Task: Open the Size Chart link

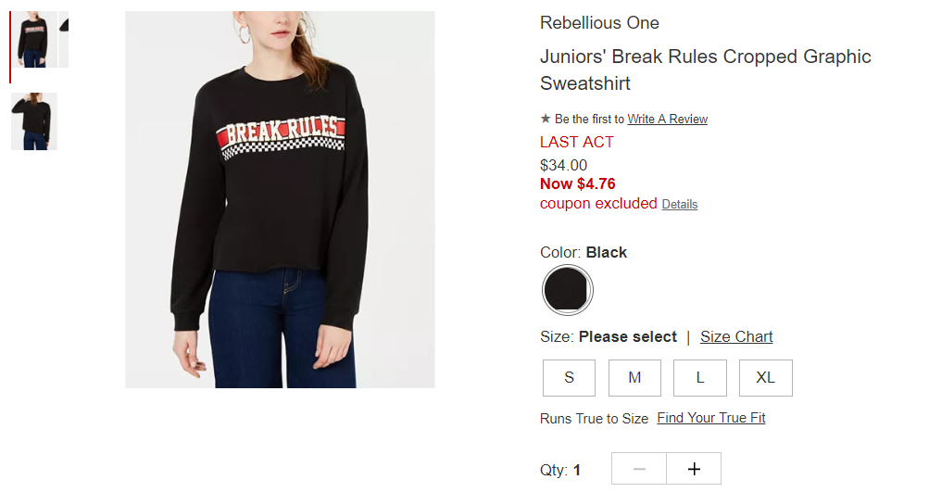Action: (736, 336)
